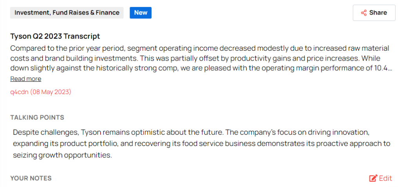
Task: Select the Investment, Fund Raises & Finance tag
Action: [67, 12]
